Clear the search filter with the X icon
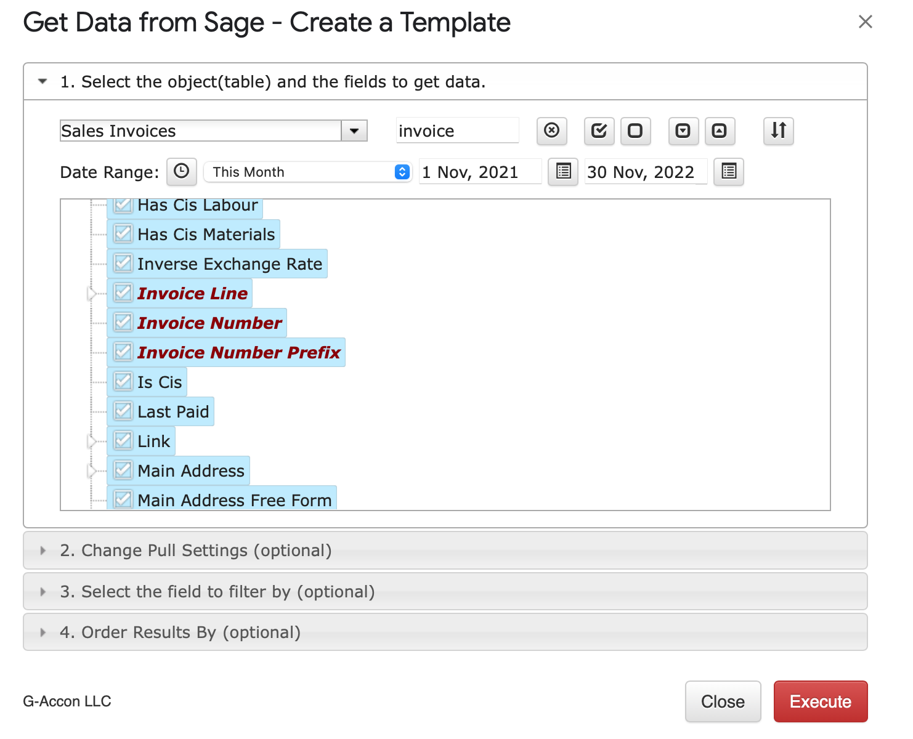The width and height of the screenshot is (913, 739). point(551,131)
